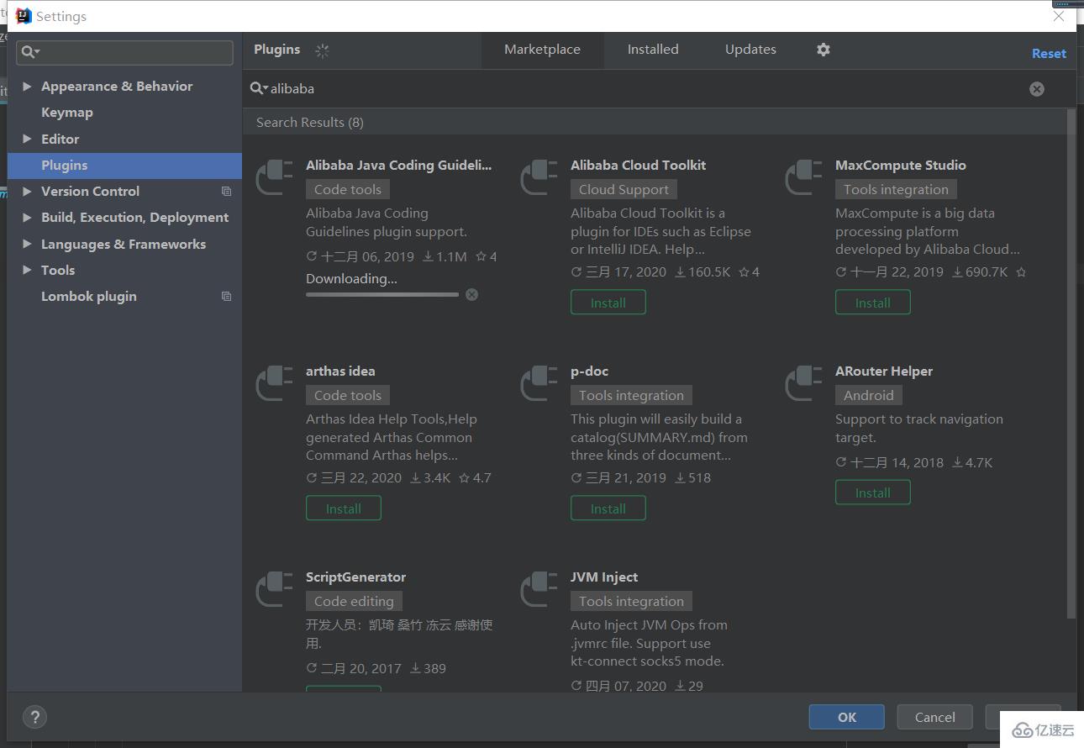The width and height of the screenshot is (1084, 748).
Task: Switch to the Marketplace tab
Action: [542, 50]
